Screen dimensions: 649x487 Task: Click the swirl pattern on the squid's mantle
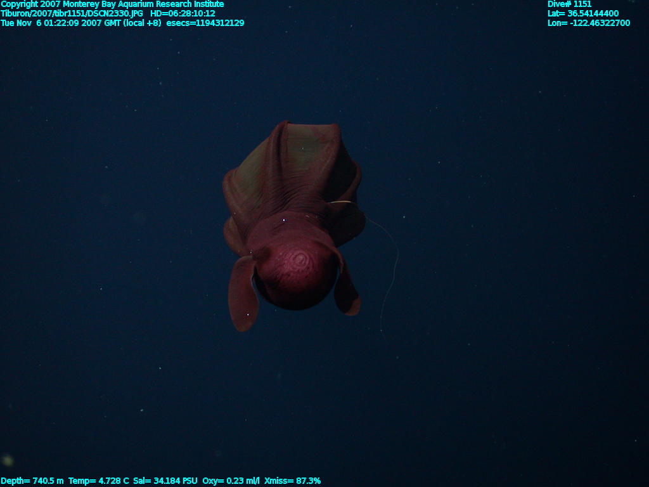tap(300, 259)
